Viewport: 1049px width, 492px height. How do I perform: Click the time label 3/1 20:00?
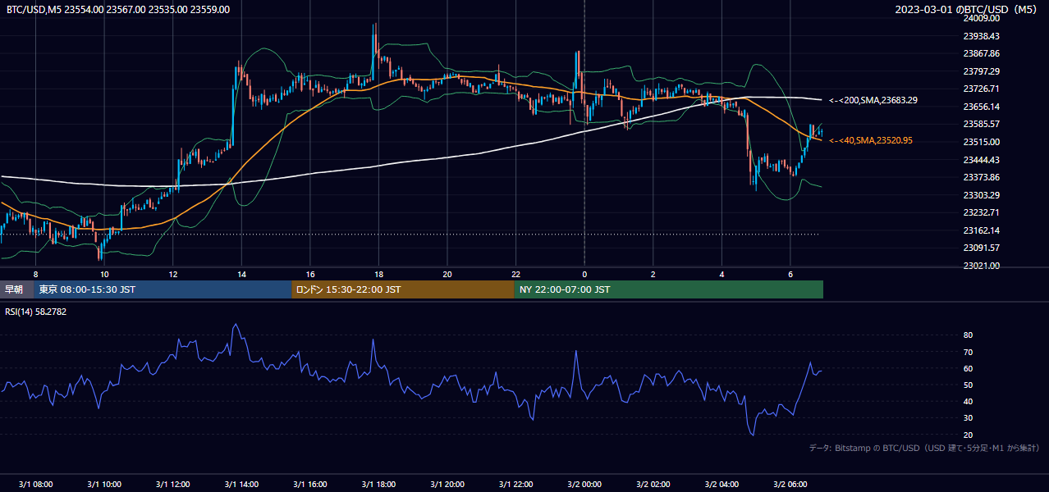(x=447, y=484)
